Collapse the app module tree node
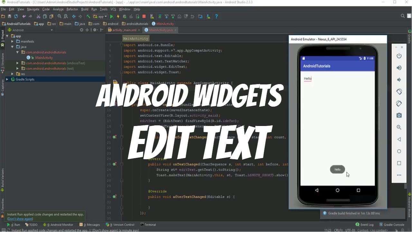 (x=8, y=36)
